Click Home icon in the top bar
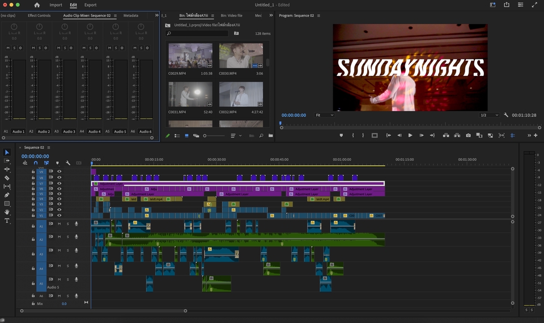This screenshot has width=544, height=323. 37,5
